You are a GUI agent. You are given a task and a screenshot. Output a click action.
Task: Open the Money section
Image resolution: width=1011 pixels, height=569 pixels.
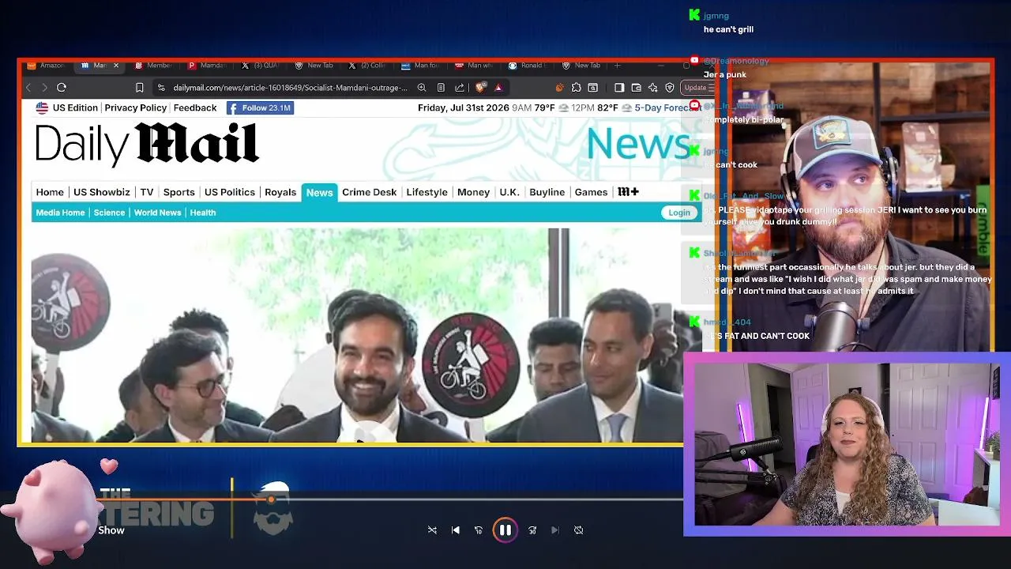[x=474, y=192]
